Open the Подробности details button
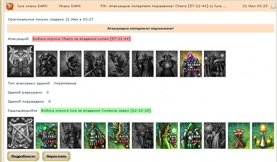This screenshot has height=162, width=277. tap(23, 156)
